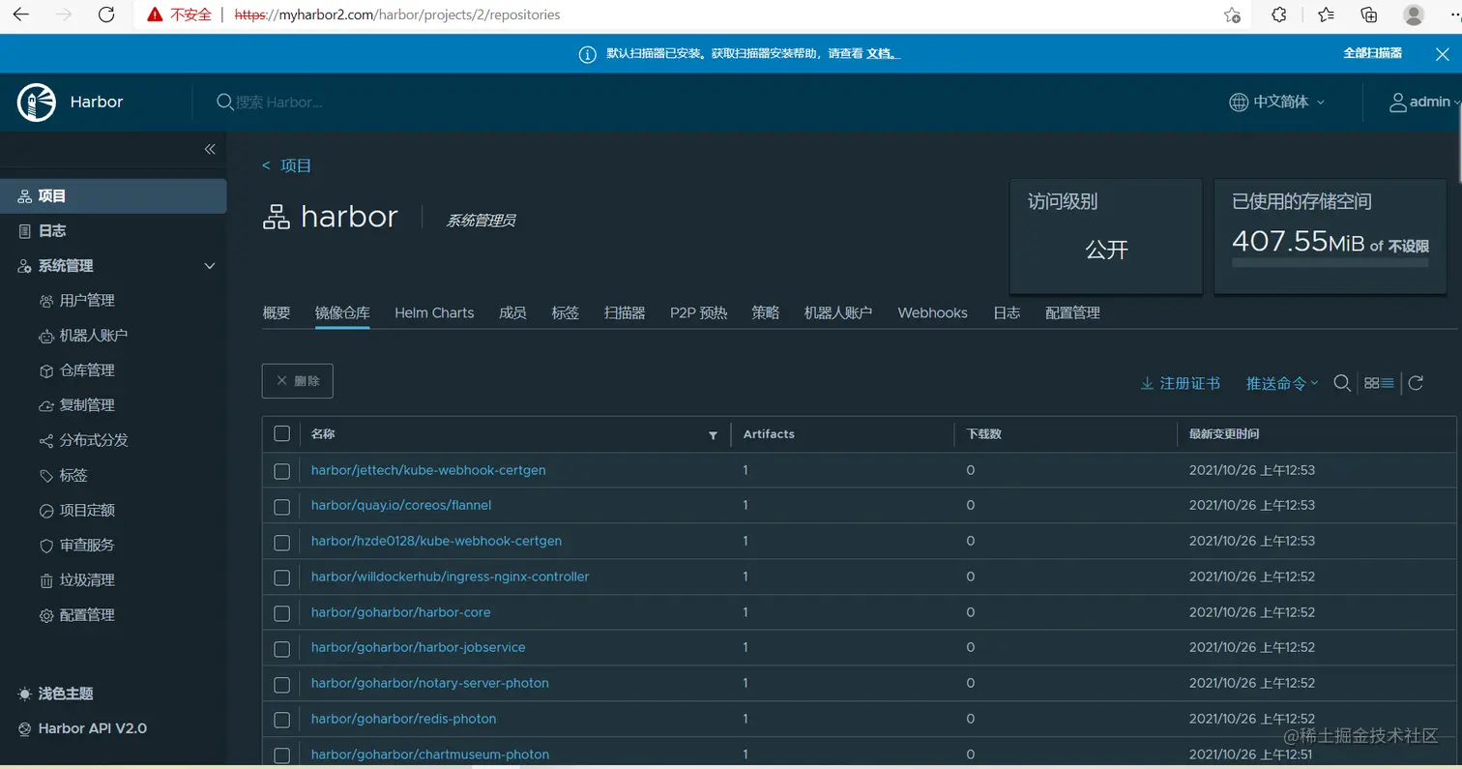This screenshot has width=1462, height=769.
Task: Open the browser extensions puzzle icon
Action: tap(1279, 15)
